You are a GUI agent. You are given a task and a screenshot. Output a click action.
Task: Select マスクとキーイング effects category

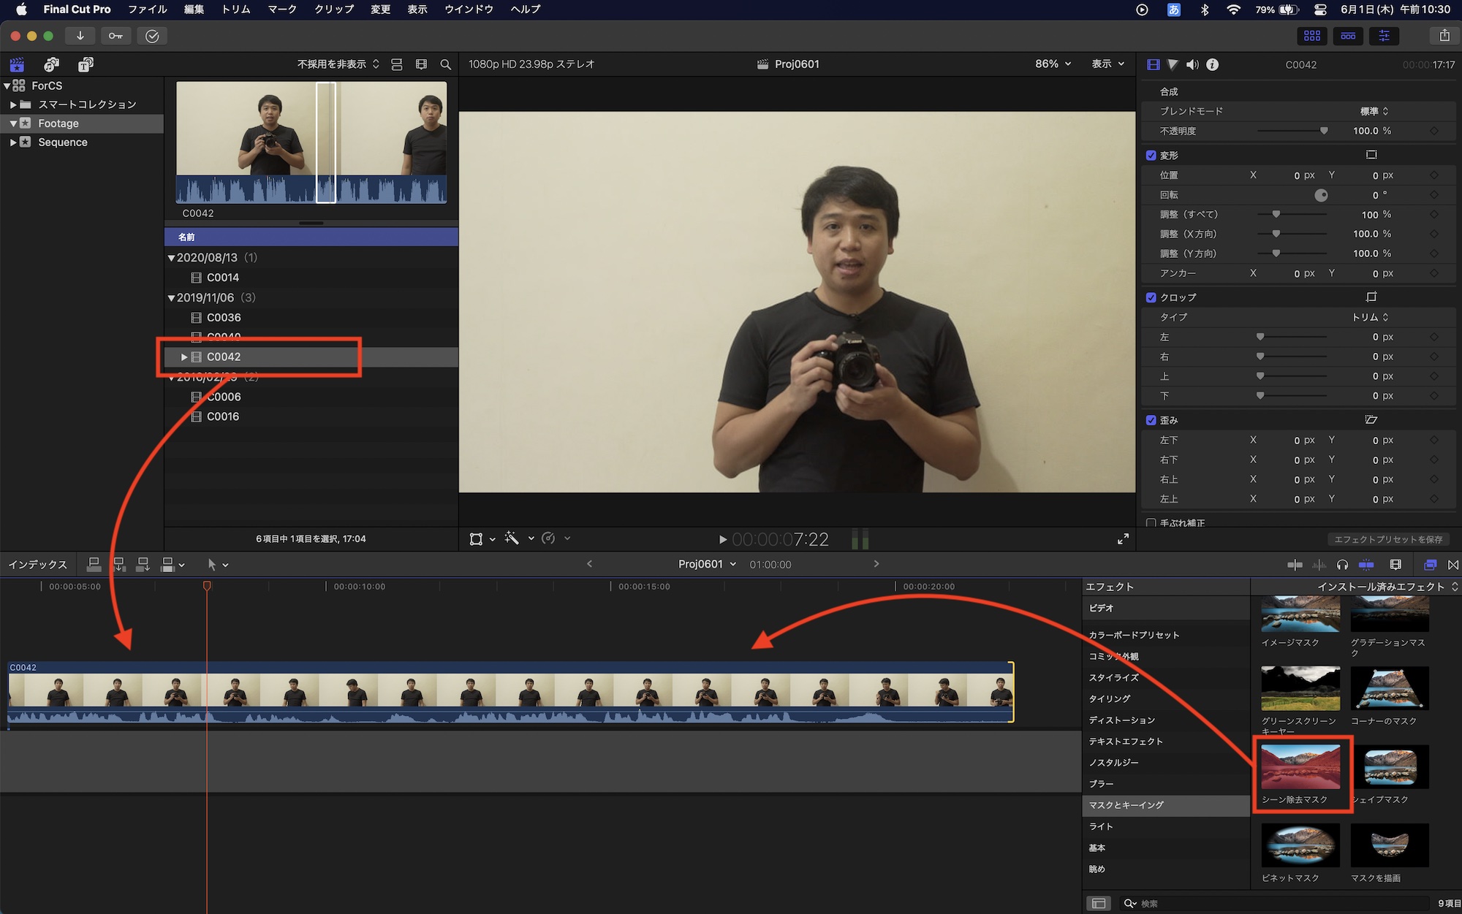coord(1126,805)
